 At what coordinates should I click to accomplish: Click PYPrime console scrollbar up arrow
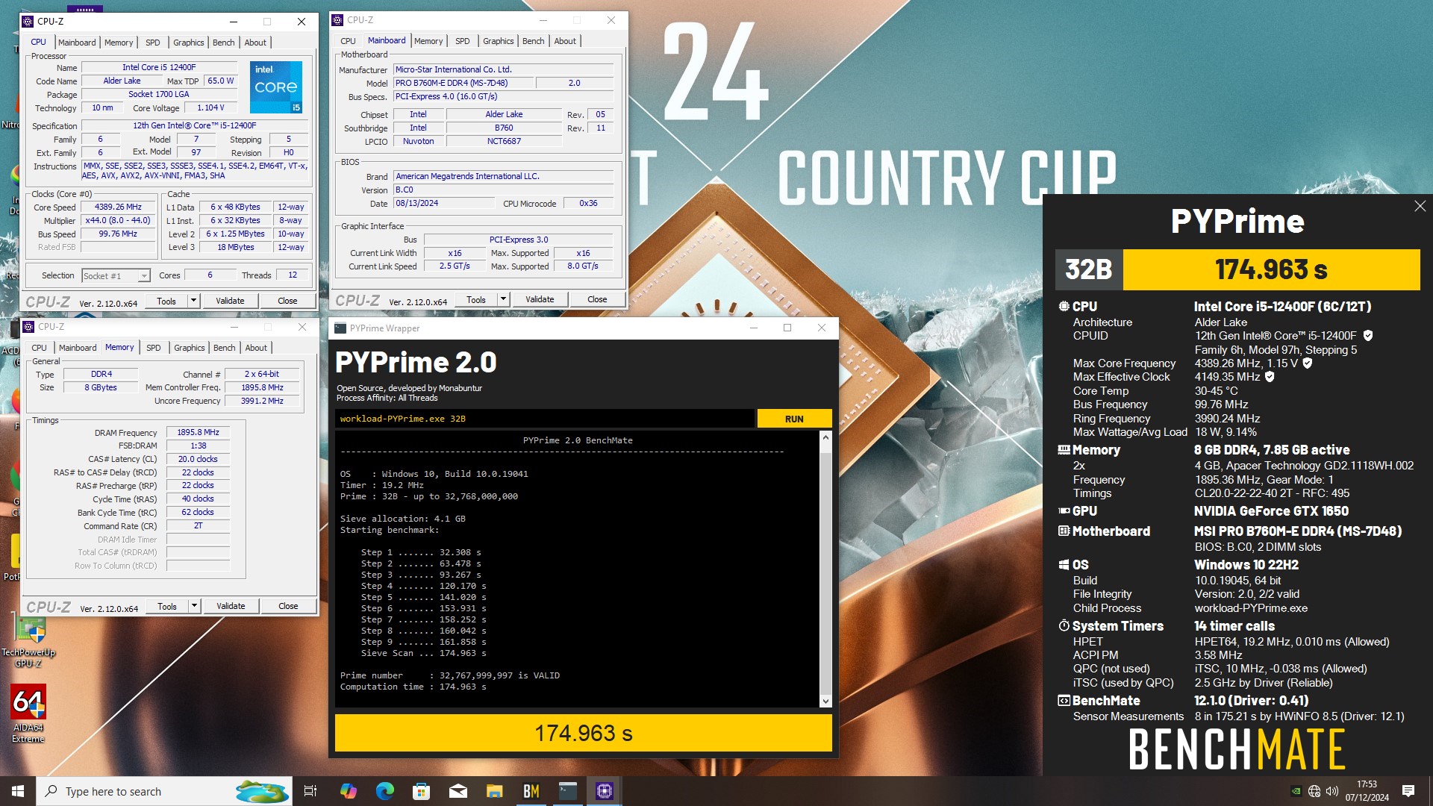point(825,438)
